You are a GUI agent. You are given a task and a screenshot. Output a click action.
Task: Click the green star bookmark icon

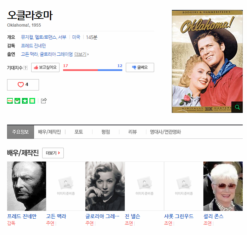[25, 101]
